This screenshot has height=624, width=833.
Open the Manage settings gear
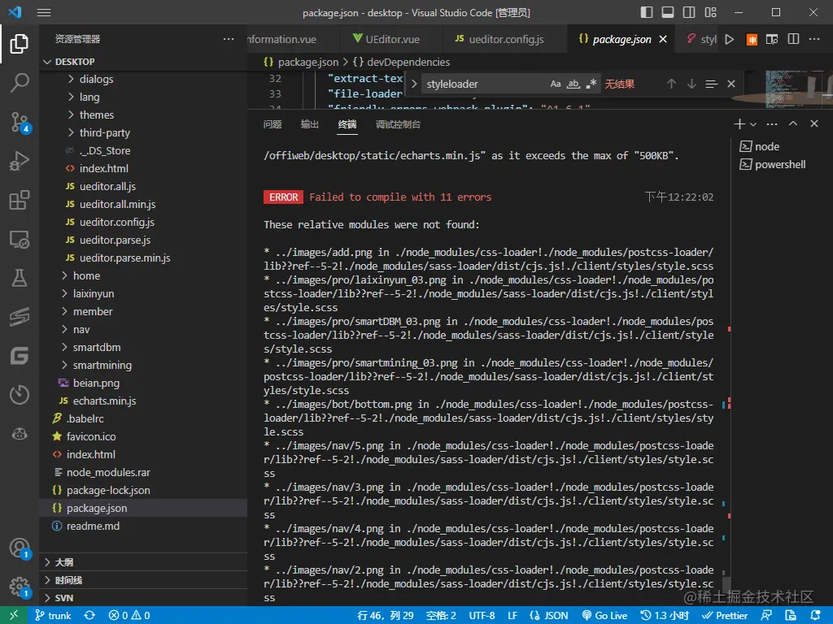[x=20, y=587]
